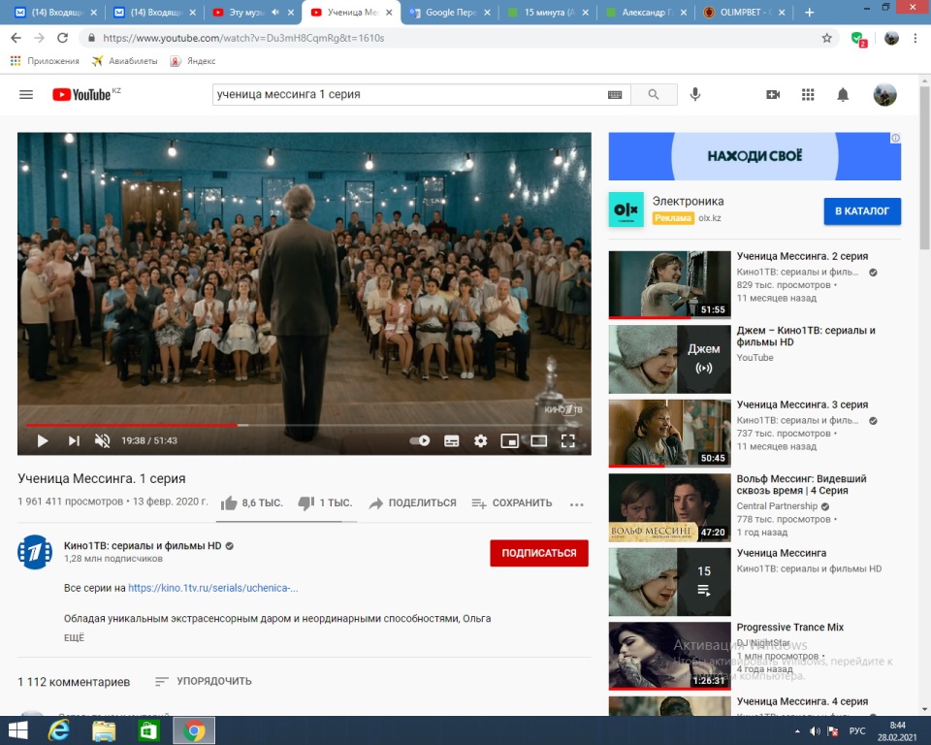Open the Chrome three-dot menu

(x=915, y=38)
